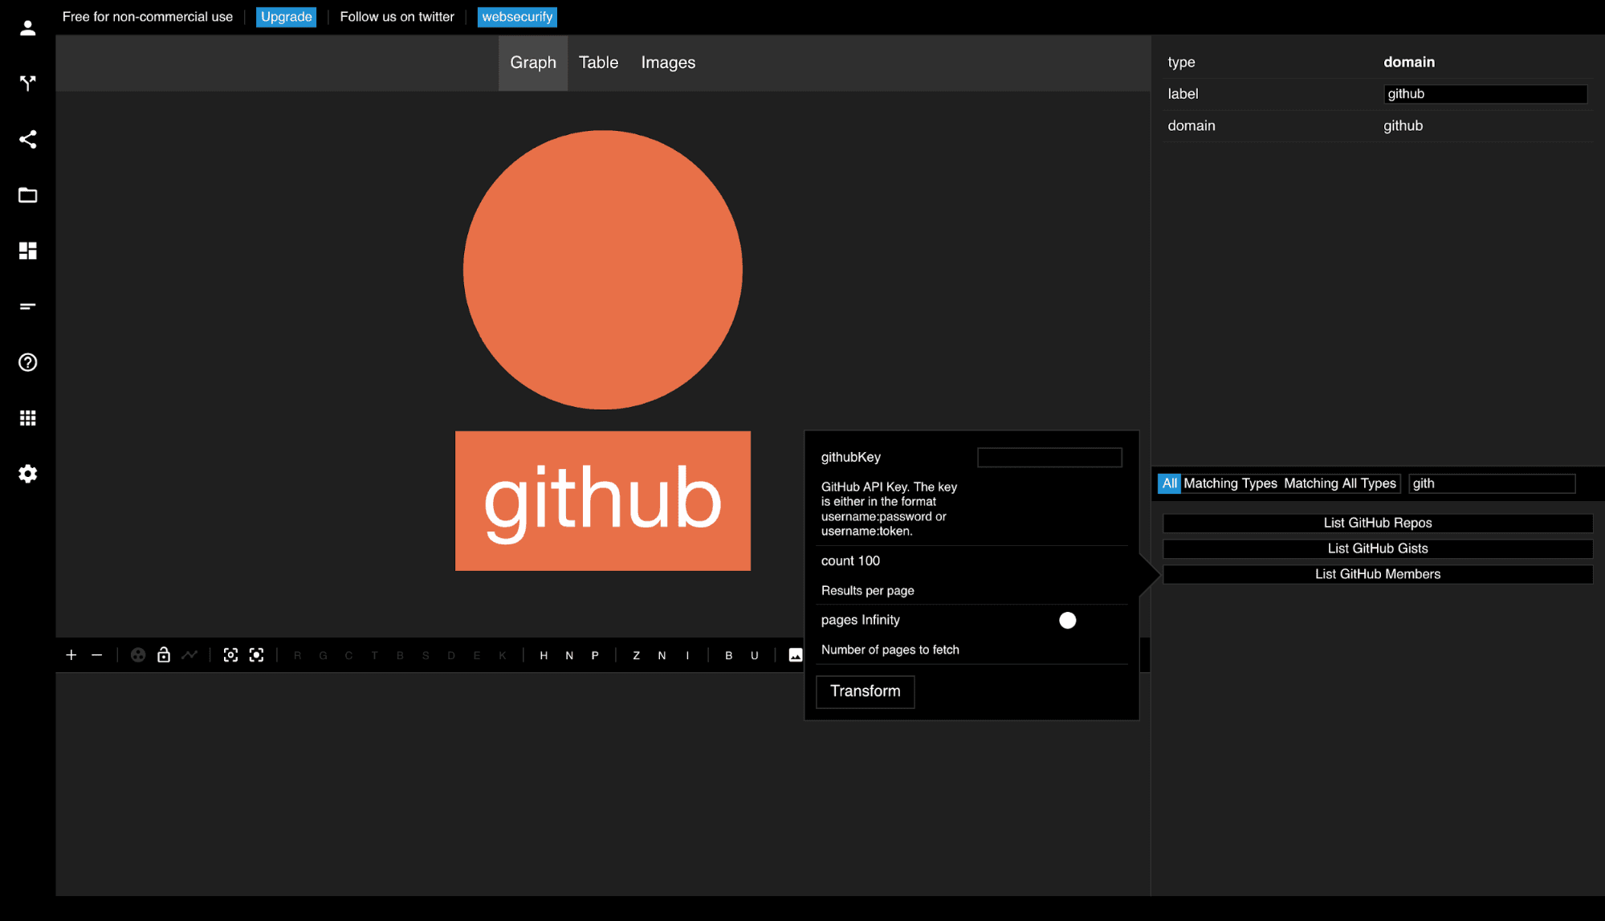Image resolution: width=1605 pixels, height=921 pixels.
Task: Click the H toolbar letter button
Action: [544, 656]
